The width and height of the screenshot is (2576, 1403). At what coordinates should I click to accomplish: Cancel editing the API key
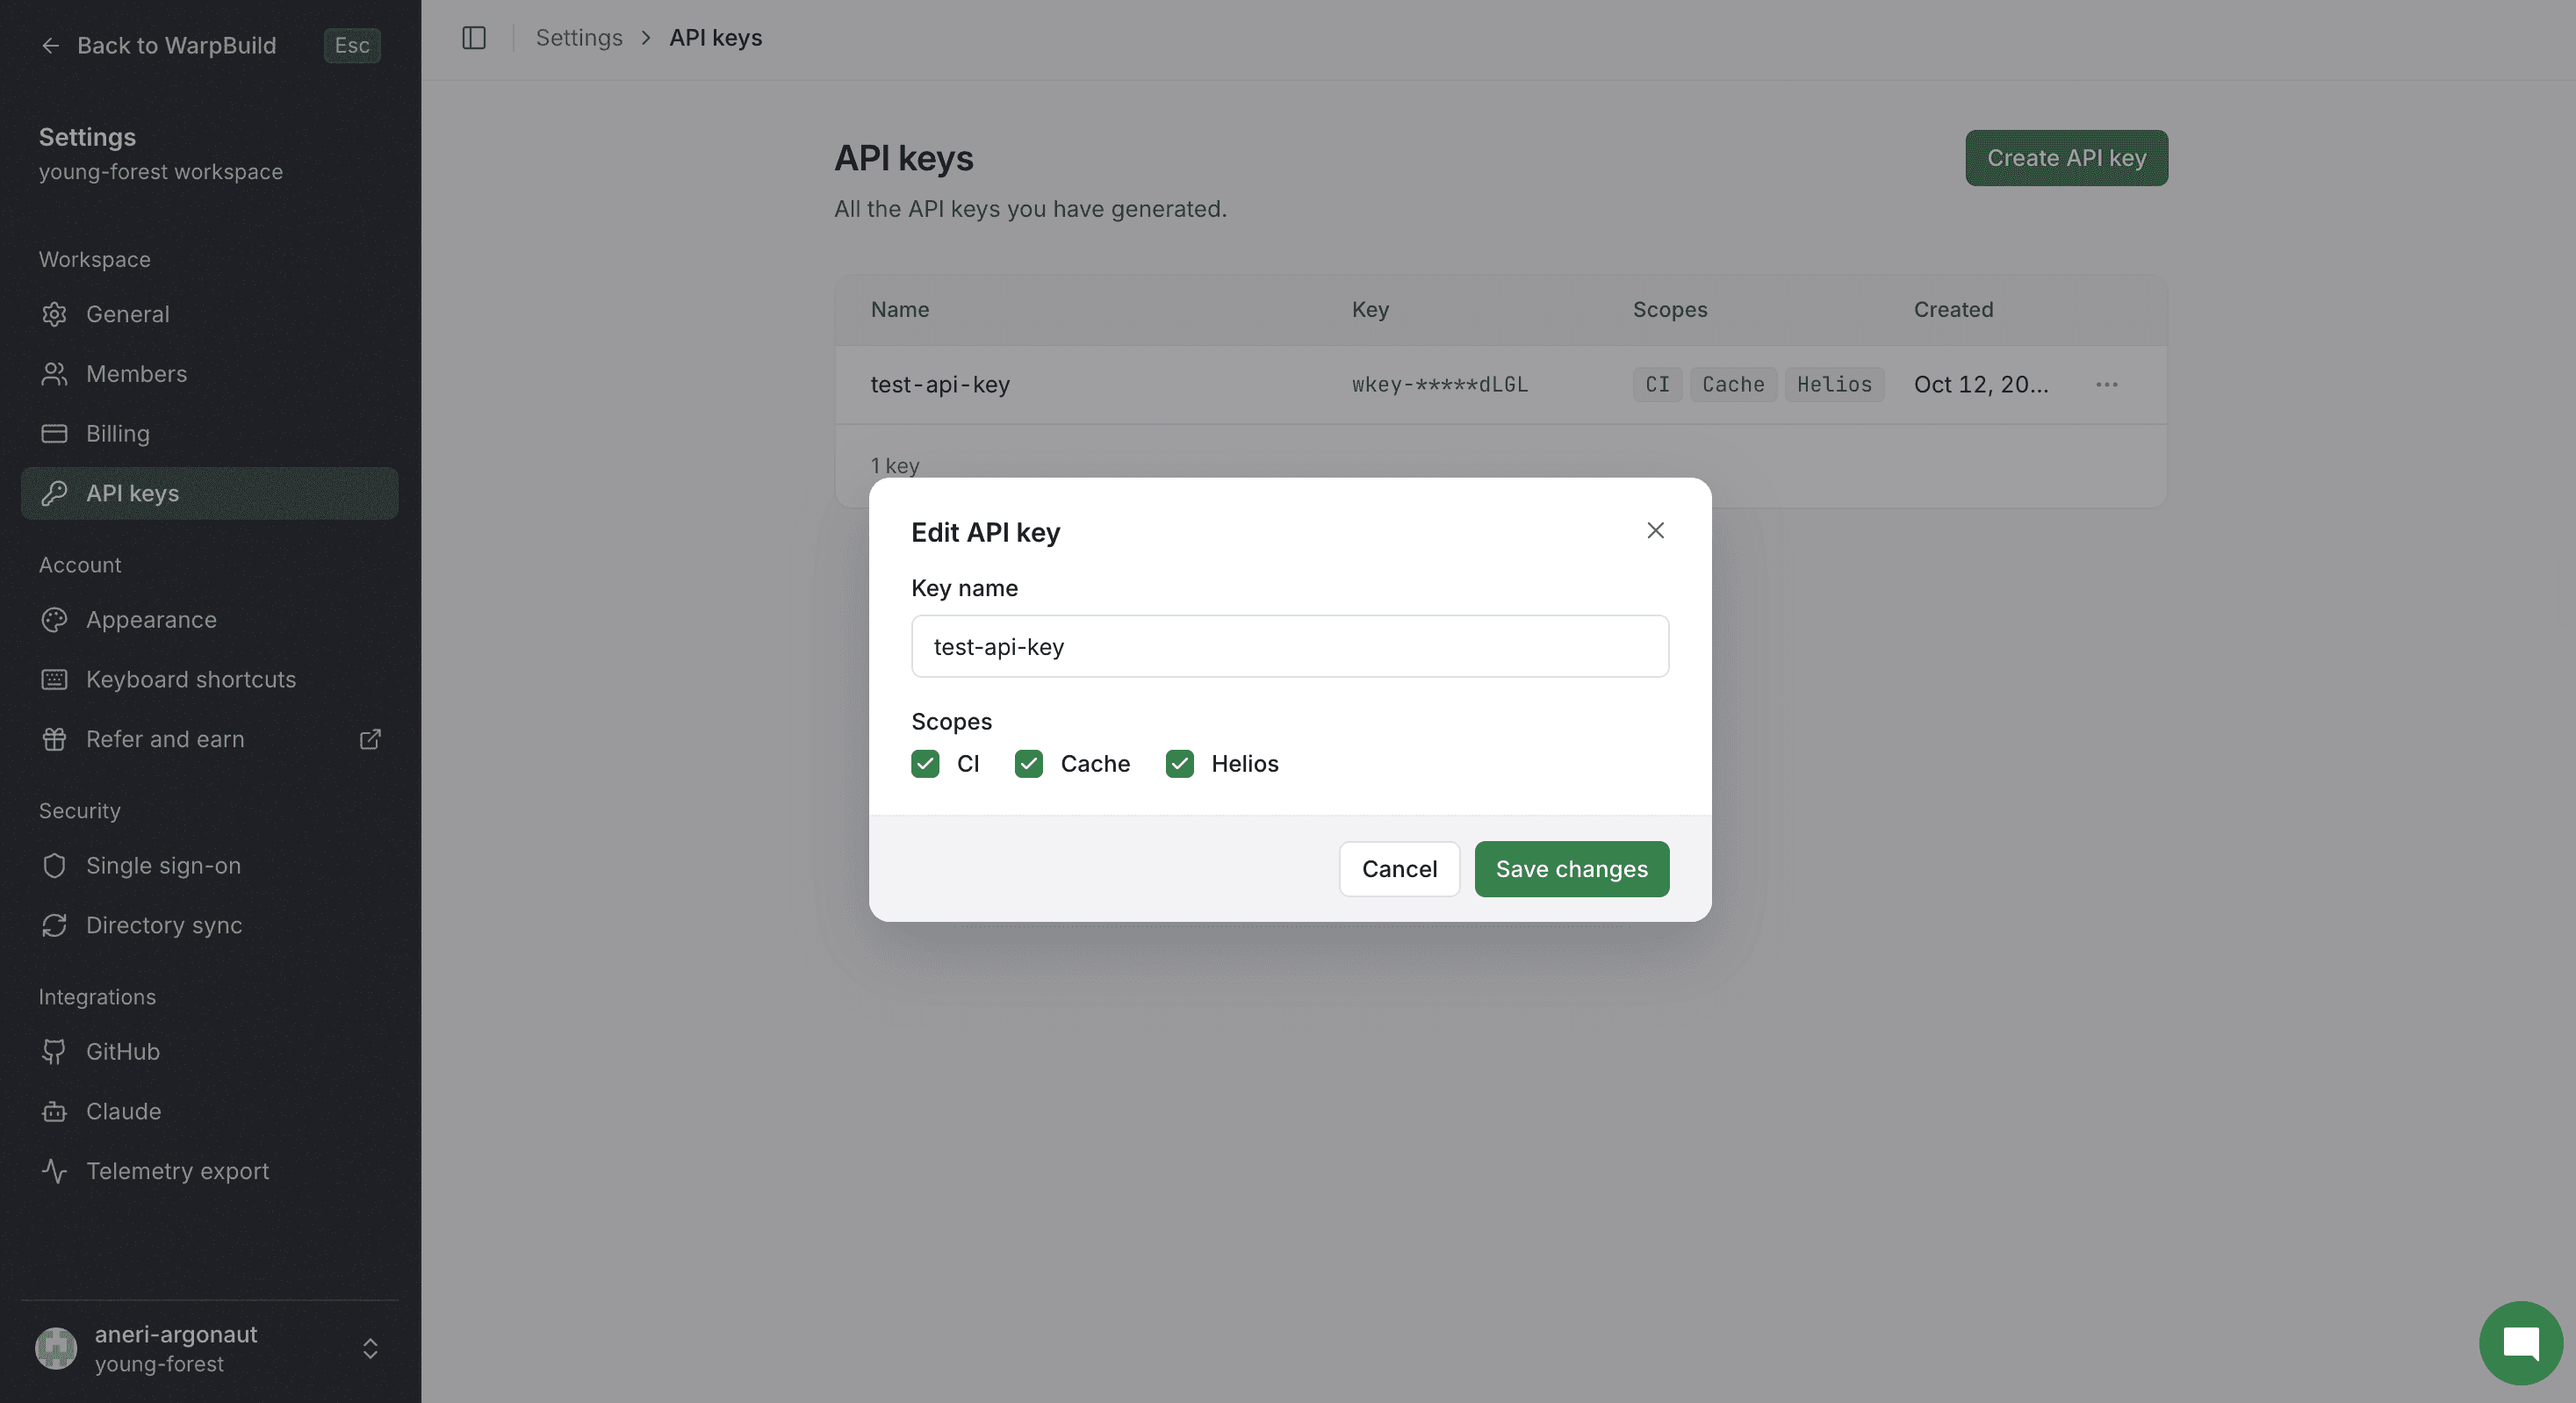pyautogui.click(x=1399, y=869)
